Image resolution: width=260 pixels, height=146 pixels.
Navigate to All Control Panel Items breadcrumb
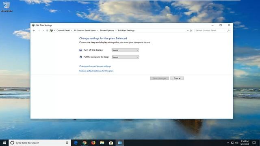(x=85, y=30)
